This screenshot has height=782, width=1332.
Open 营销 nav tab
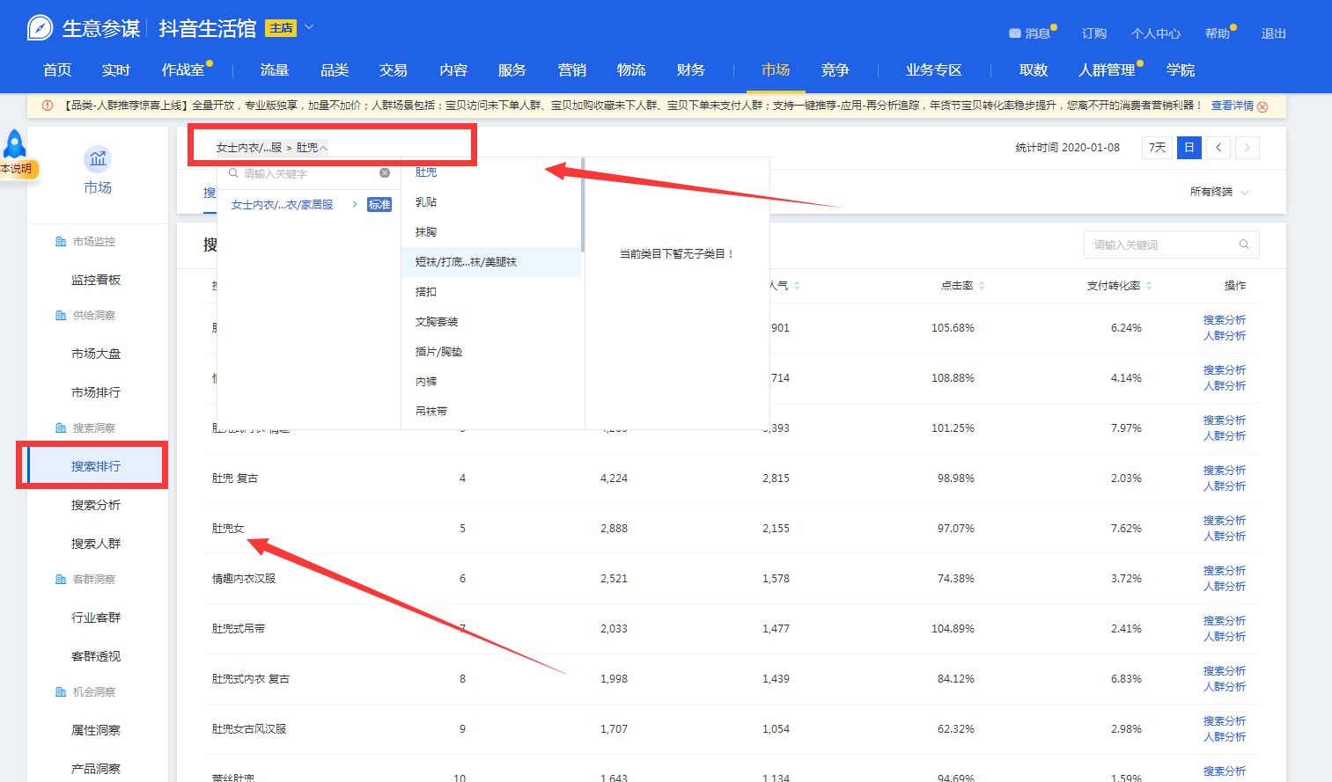pyautogui.click(x=572, y=70)
